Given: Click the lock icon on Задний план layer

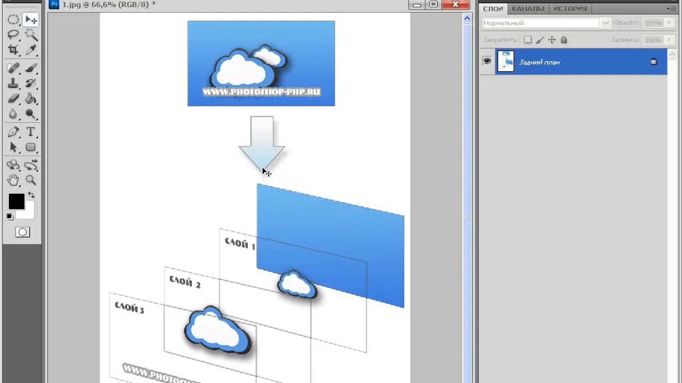Looking at the screenshot, I should [x=654, y=62].
